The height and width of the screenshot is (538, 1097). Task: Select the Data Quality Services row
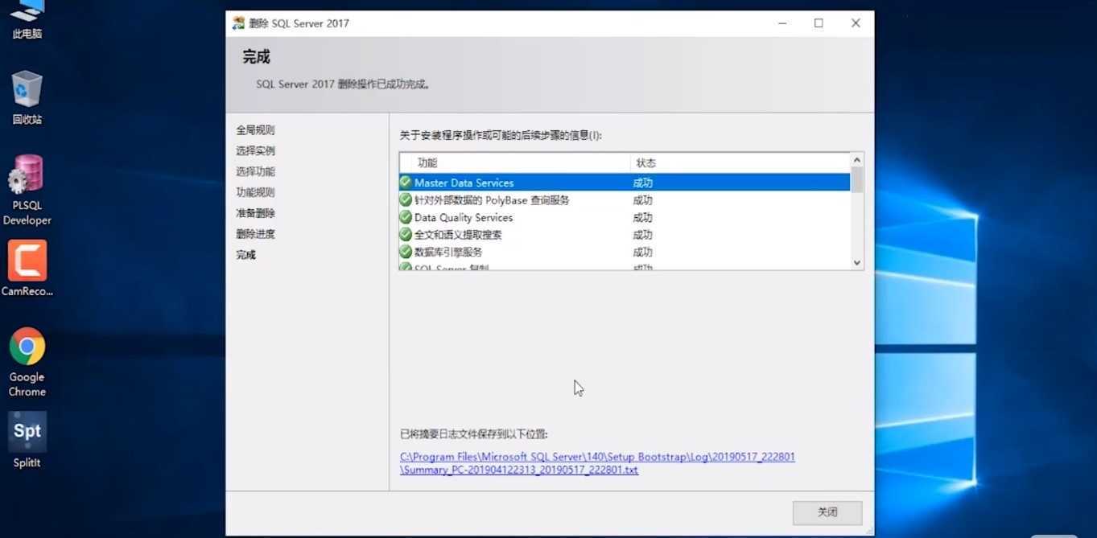[625, 217]
